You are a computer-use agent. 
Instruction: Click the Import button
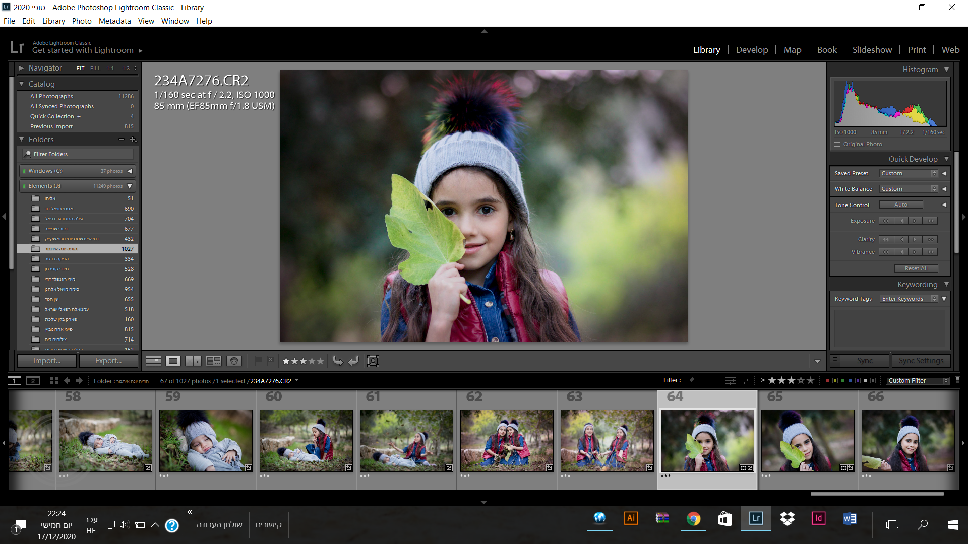pos(47,361)
